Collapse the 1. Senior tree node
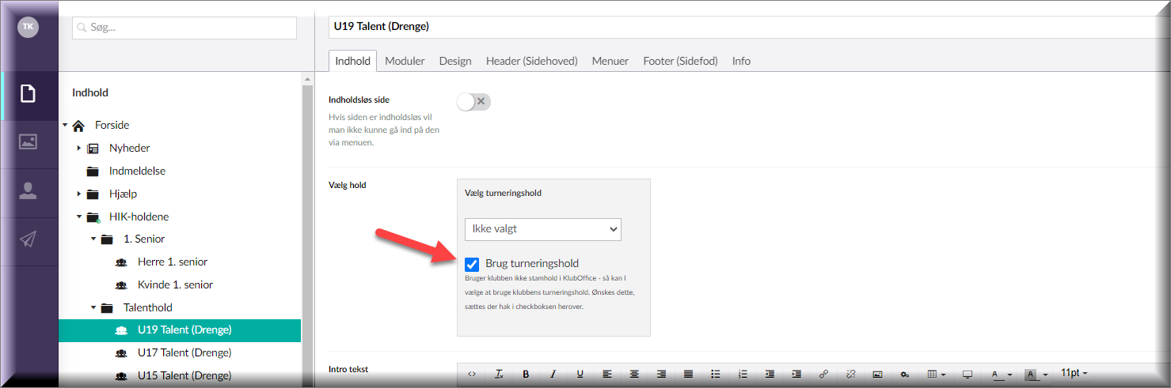The image size is (1171, 388). [93, 239]
